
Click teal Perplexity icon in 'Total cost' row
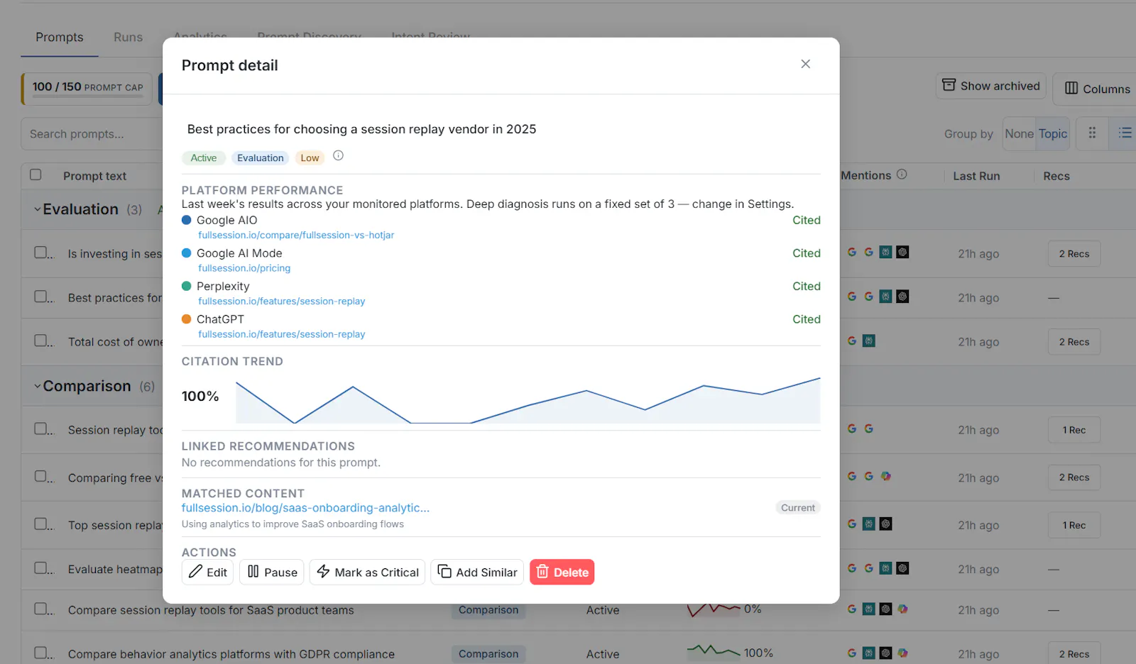coord(869,341)
